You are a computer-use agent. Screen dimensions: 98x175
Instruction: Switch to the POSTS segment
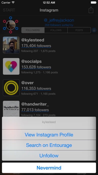tap(79, 30)
